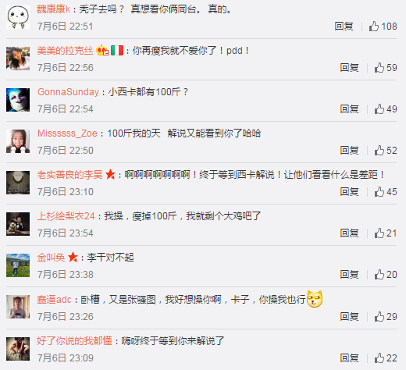Reply to GonnaSunday's comment
This screenshot has height=370, width=406.
[349, 109]
